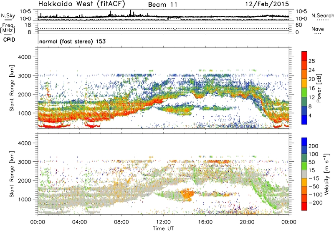Click the "18" frequency axis tick

pyautogui.click(x=28, y=25)
